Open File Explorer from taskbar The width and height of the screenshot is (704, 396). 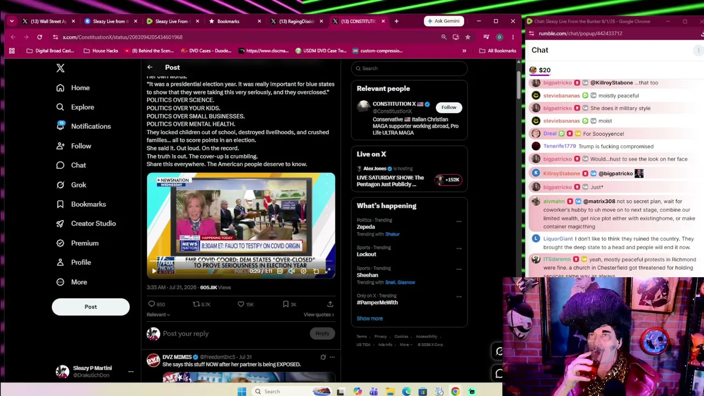coord(390,392)
